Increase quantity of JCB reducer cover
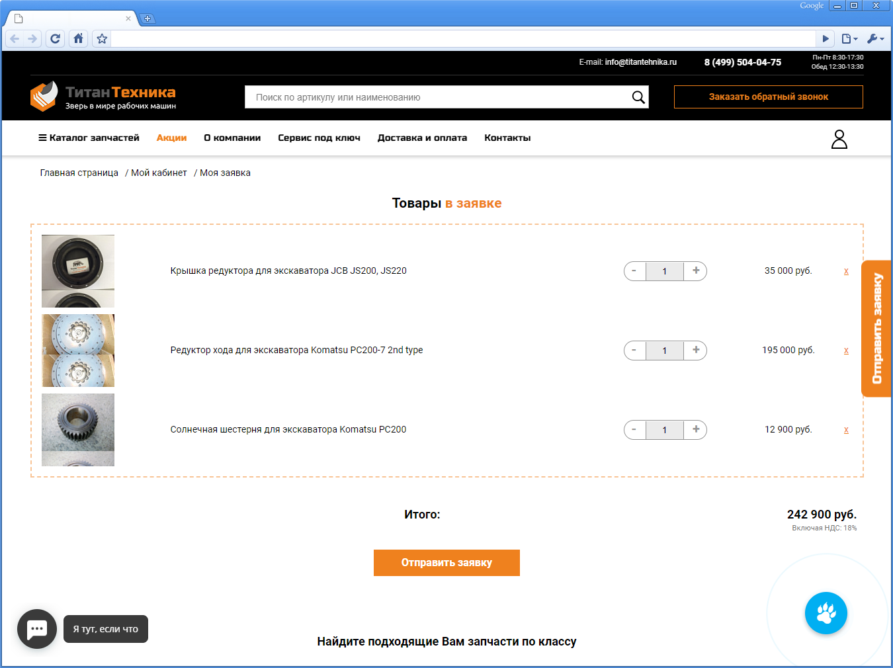Viewport: 893px width, 668px height. [695, 271]
